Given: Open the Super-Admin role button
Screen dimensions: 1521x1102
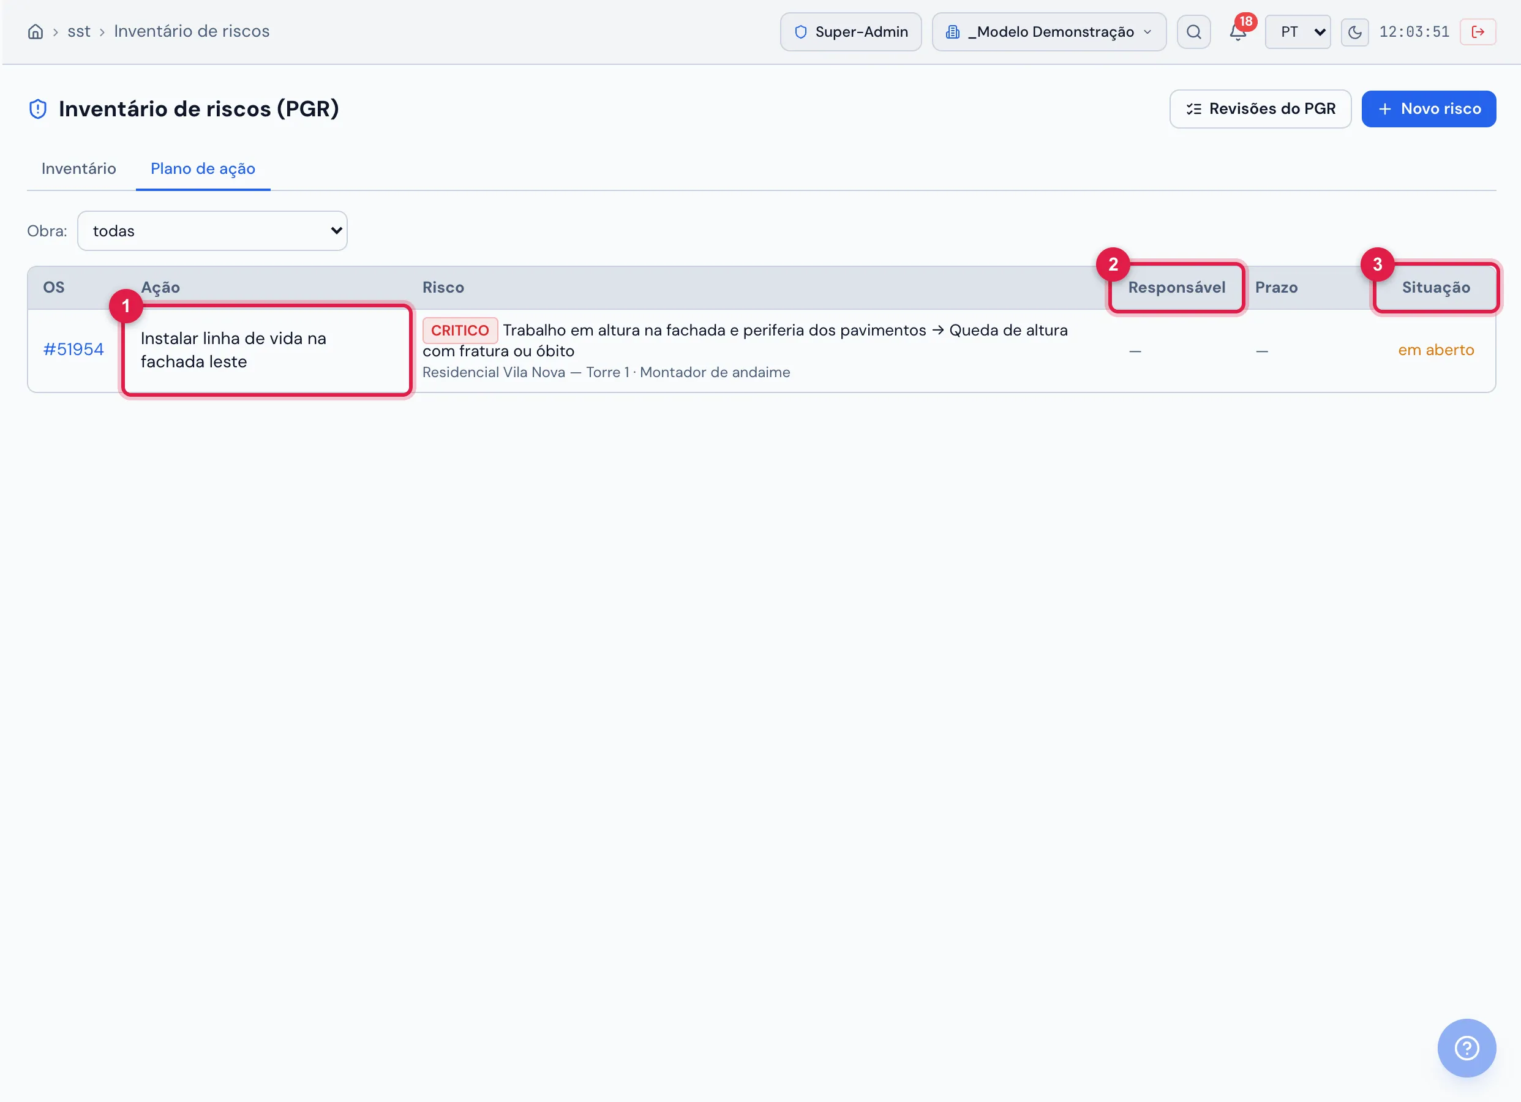Looking at the screenshot, I should click(851, 31).
